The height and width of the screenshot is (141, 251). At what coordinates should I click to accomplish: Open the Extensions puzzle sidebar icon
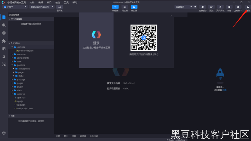click(4, 41)
